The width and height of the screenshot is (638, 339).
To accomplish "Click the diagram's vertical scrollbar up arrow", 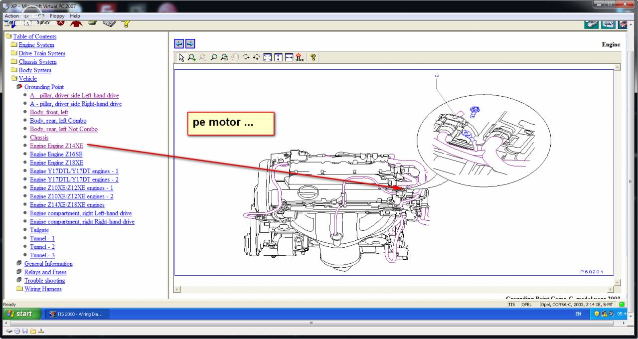I will click(x=617, y=67).
